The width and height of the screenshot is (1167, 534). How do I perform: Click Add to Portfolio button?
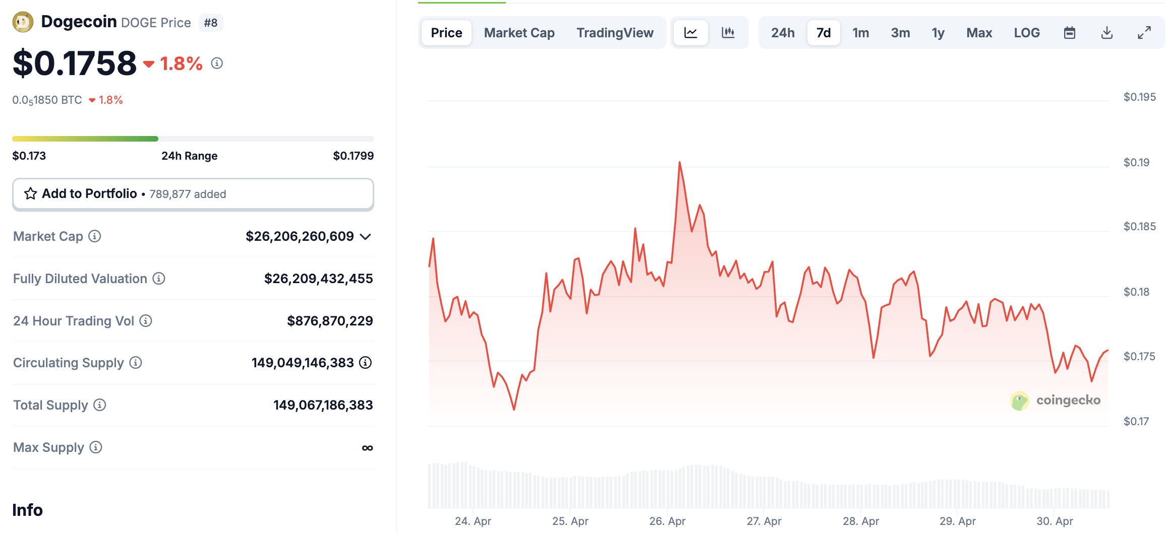click(x=193, y=194)
